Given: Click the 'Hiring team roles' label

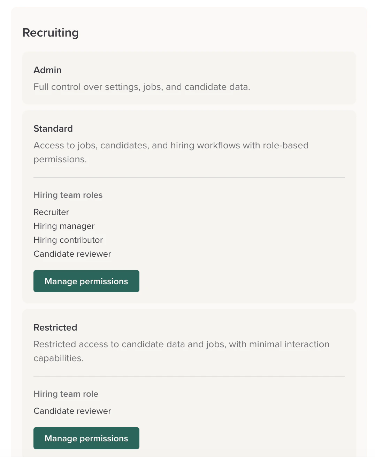Looking at the screenshot, I should (68, 195).
